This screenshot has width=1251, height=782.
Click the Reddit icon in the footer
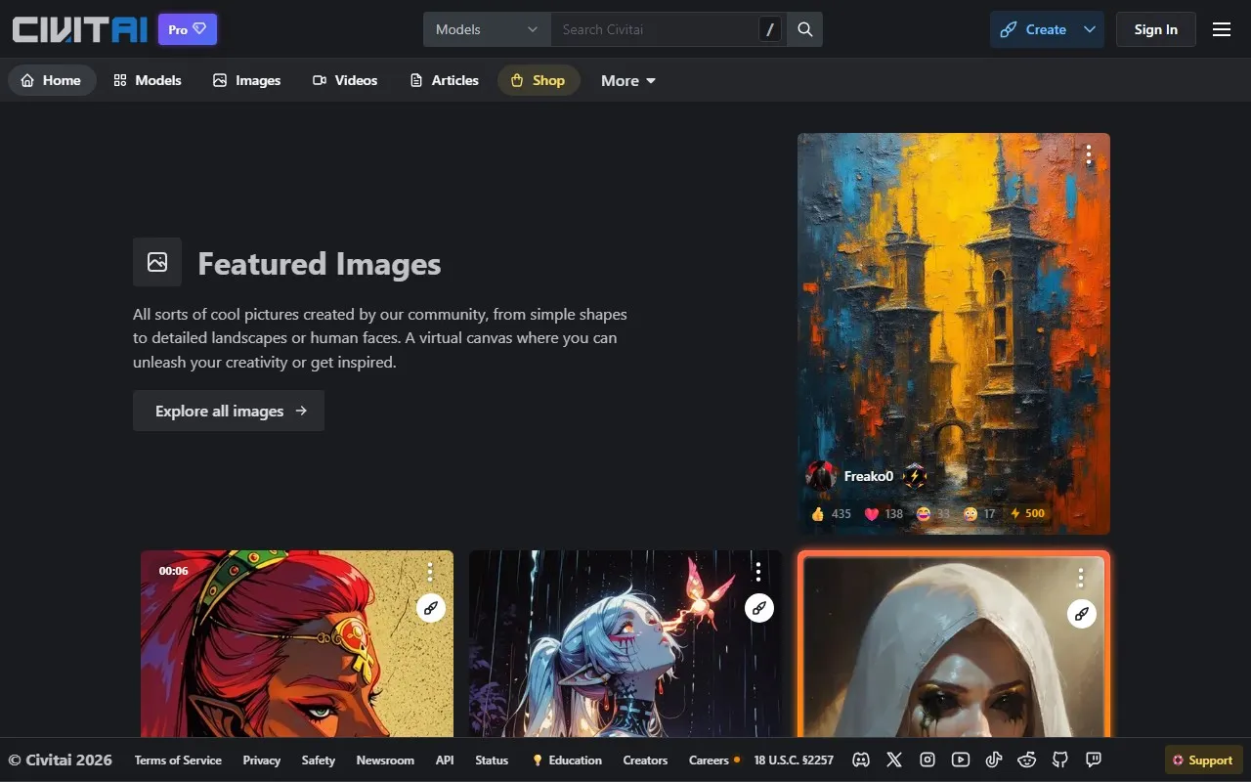coord(1027,760)
